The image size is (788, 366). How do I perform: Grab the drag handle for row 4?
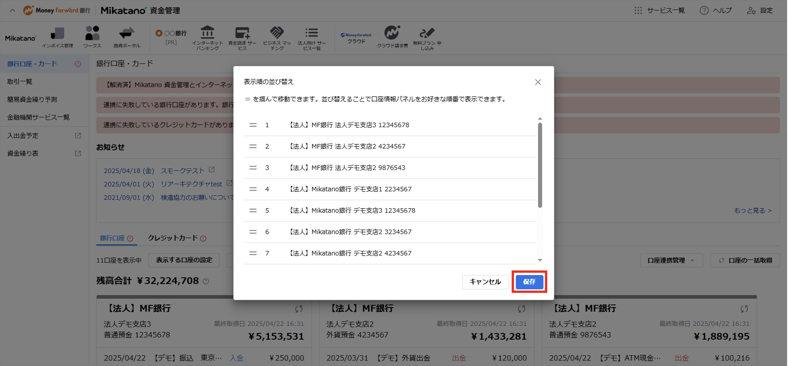click(253, 189)
